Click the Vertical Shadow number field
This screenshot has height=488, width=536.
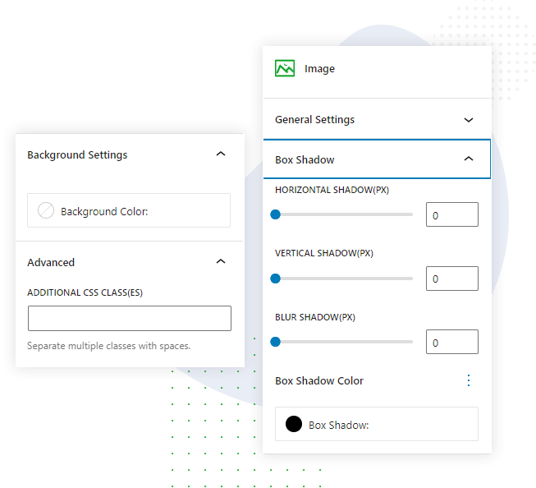(x=452, y=279)
